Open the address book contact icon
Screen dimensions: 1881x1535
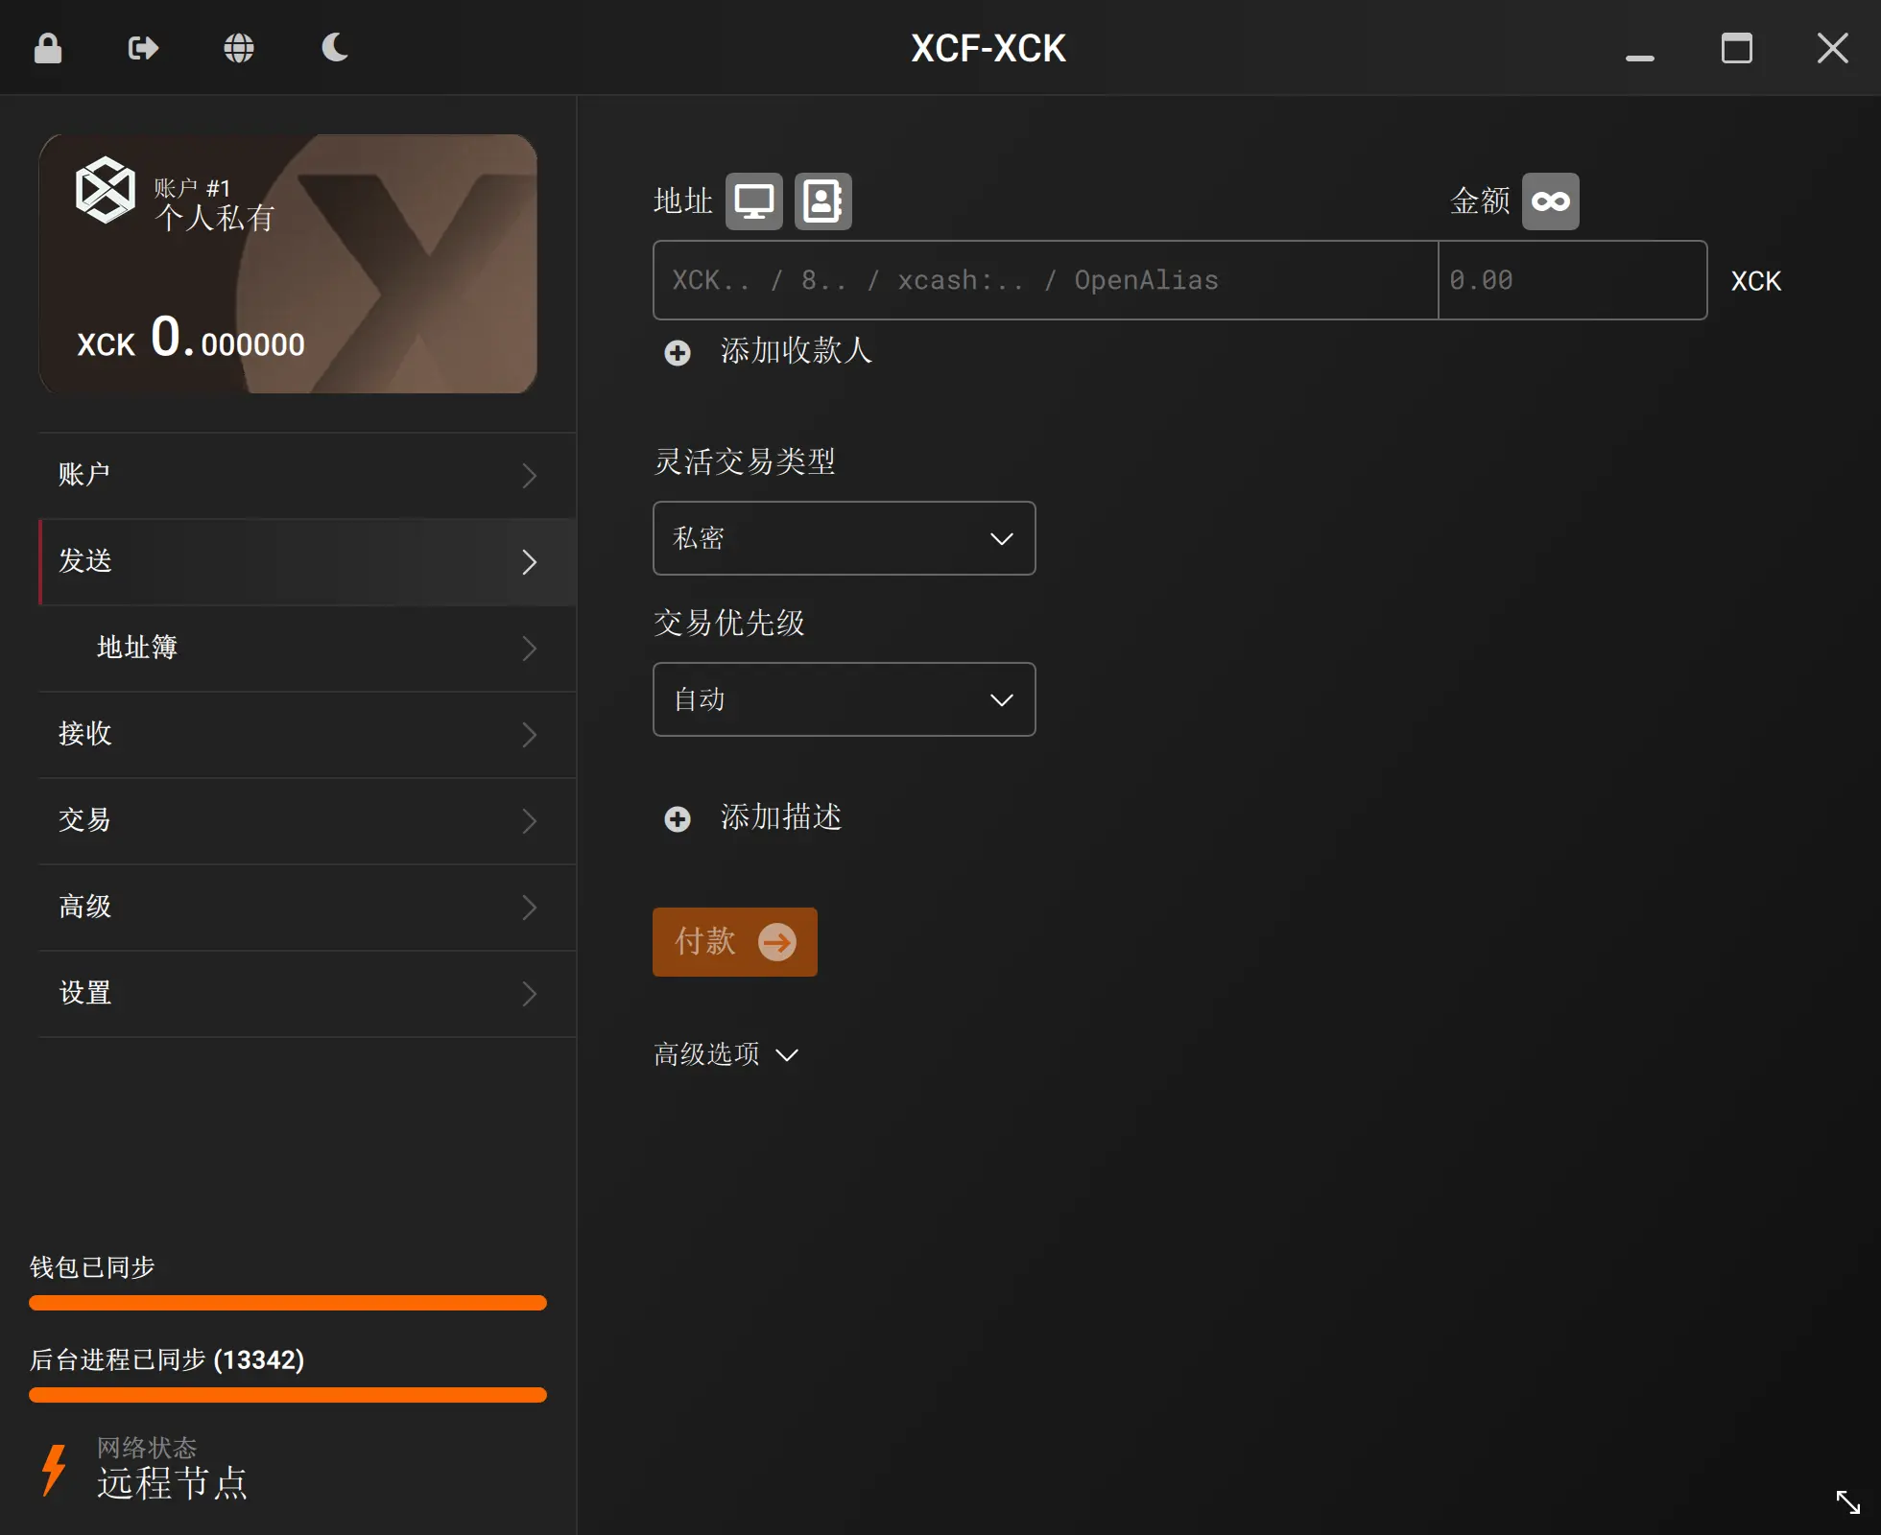(x=822, y=201)
